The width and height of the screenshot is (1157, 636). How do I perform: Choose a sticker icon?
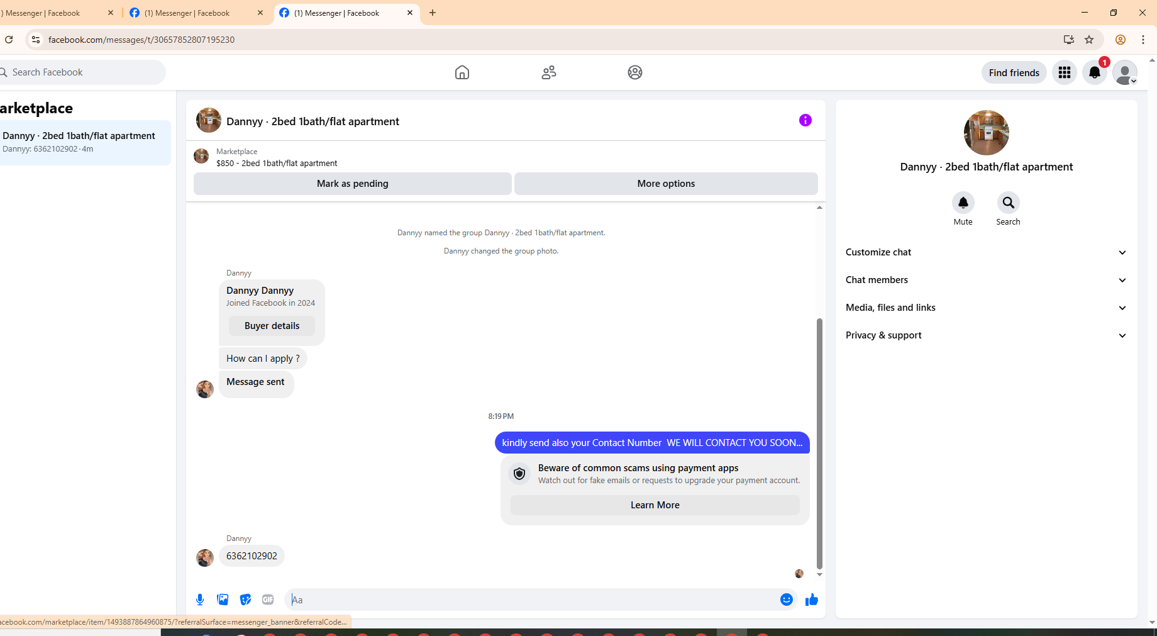click(x=245, y=600)
